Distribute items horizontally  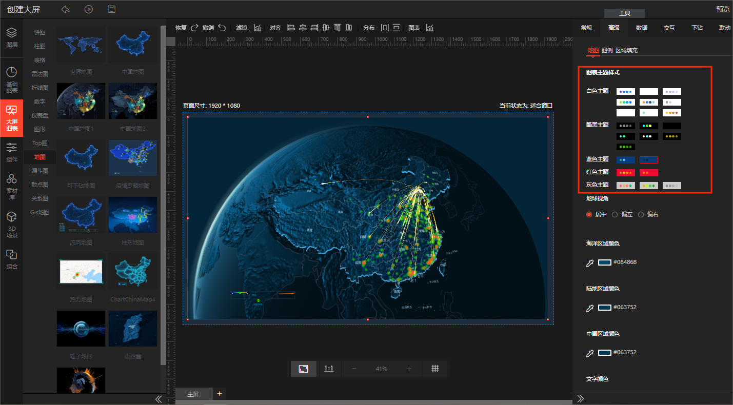[x=385, y=28]
